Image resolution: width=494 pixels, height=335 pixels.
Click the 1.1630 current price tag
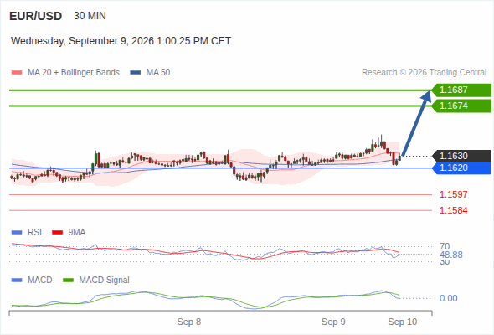tap(461, 156)
